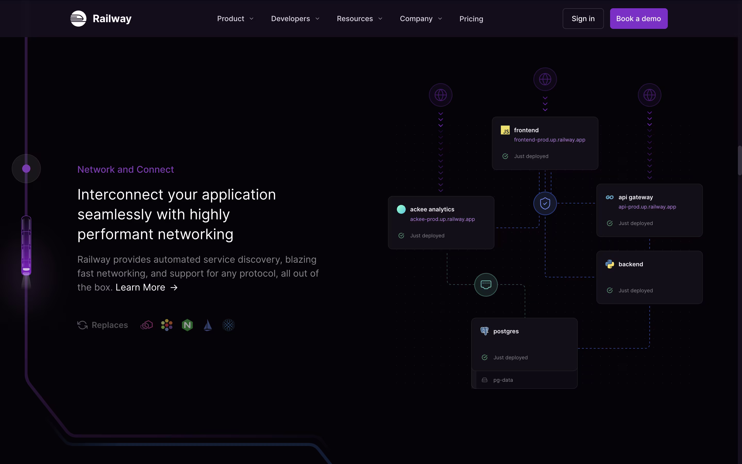Click the shield icon in network diagram

[545, 203]
